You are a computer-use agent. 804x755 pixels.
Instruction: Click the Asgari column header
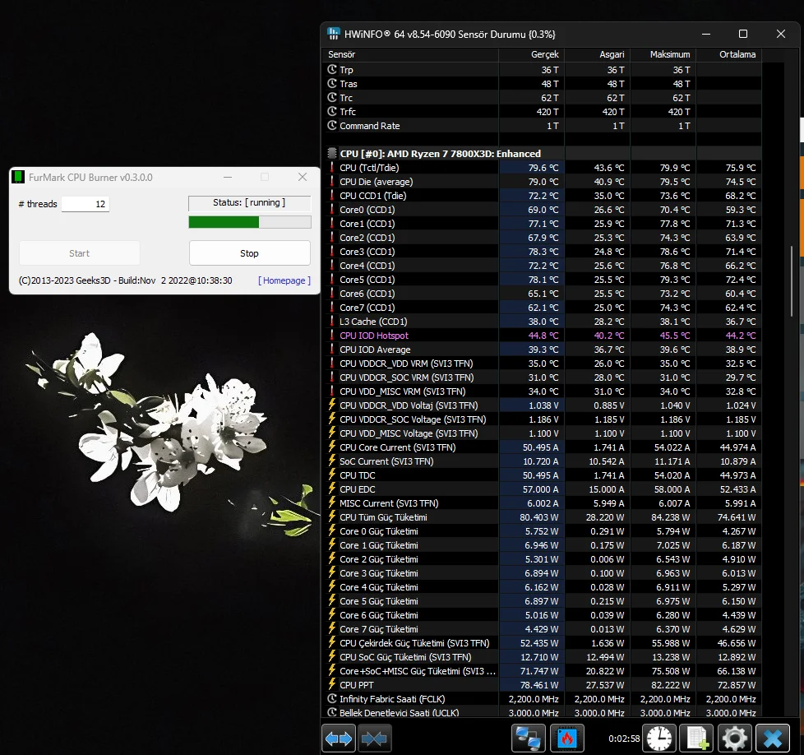pos(598,54)
